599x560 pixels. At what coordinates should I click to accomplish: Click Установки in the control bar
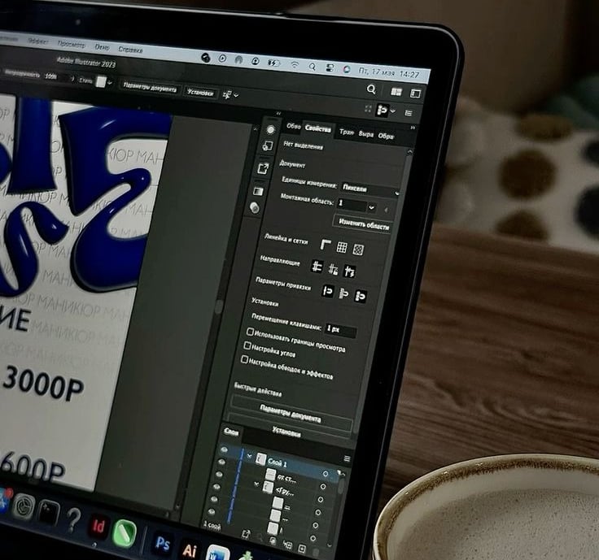[x=200, y=92]
